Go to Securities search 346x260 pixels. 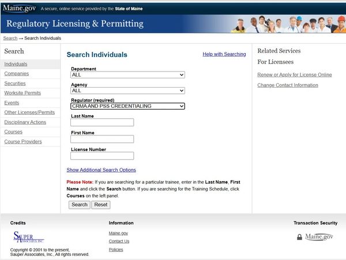(x=16, y=84)
